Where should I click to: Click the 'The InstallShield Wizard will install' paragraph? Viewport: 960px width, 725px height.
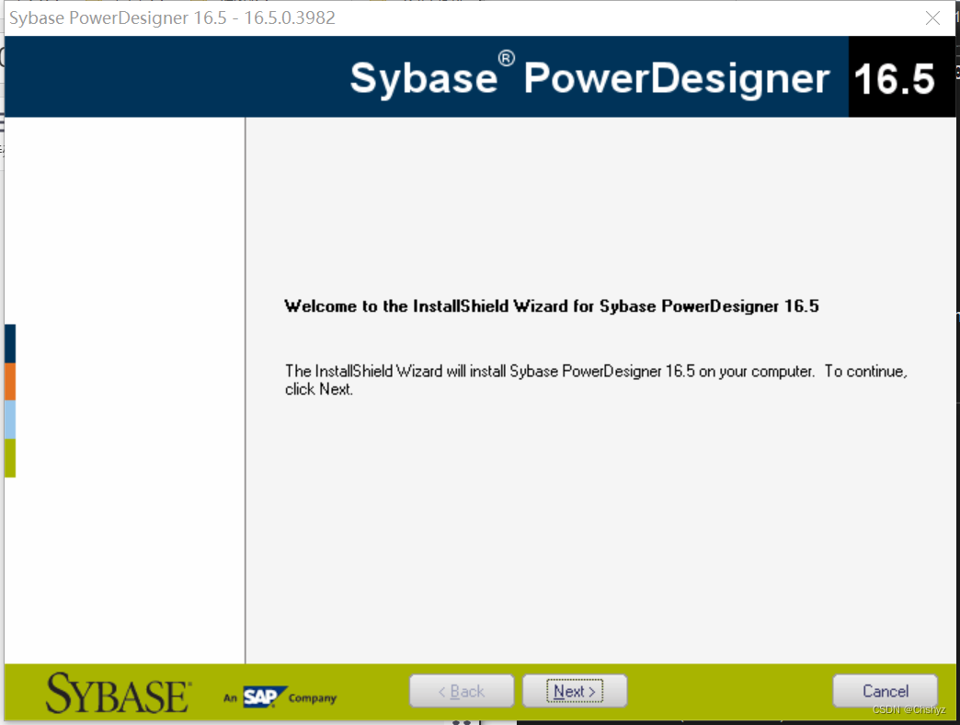[x=596, y=380]
